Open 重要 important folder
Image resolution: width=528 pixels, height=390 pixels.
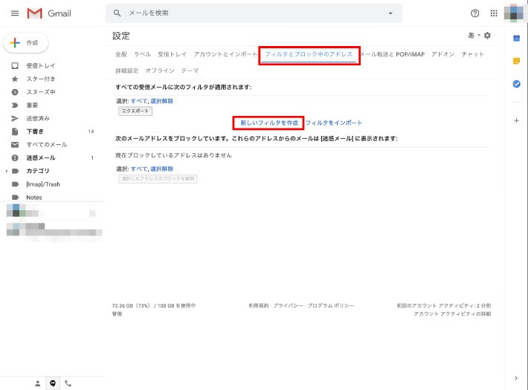(32, 105)
